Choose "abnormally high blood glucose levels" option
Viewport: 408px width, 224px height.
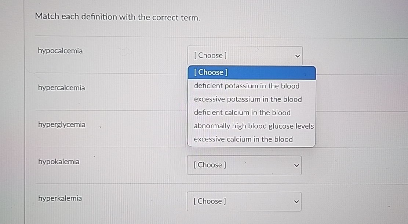coord(254,126)
